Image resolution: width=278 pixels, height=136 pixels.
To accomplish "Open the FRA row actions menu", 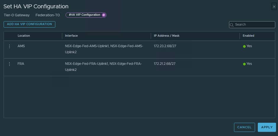I will tap(9, 64).
